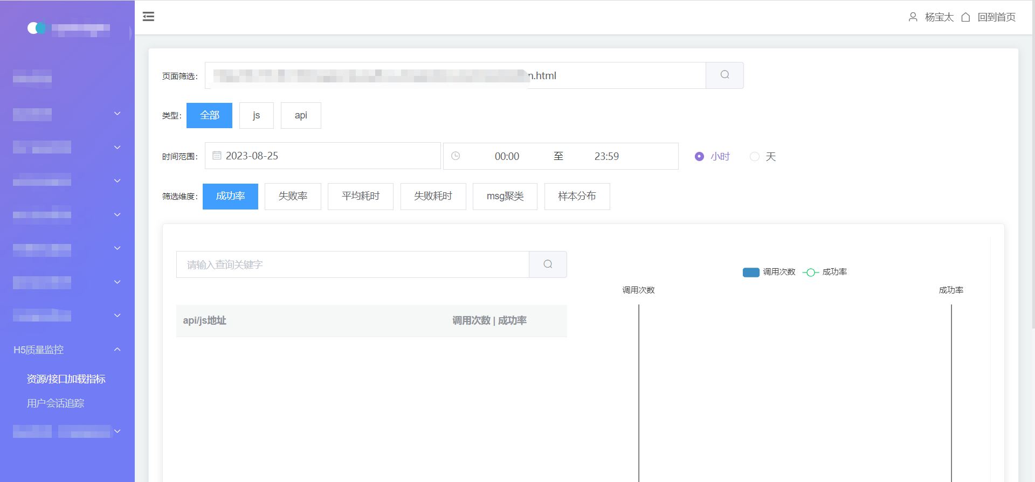This screenshot has height=482, width=1035.
Task: Click the page filter search icon button
Action: coord(724,75)
